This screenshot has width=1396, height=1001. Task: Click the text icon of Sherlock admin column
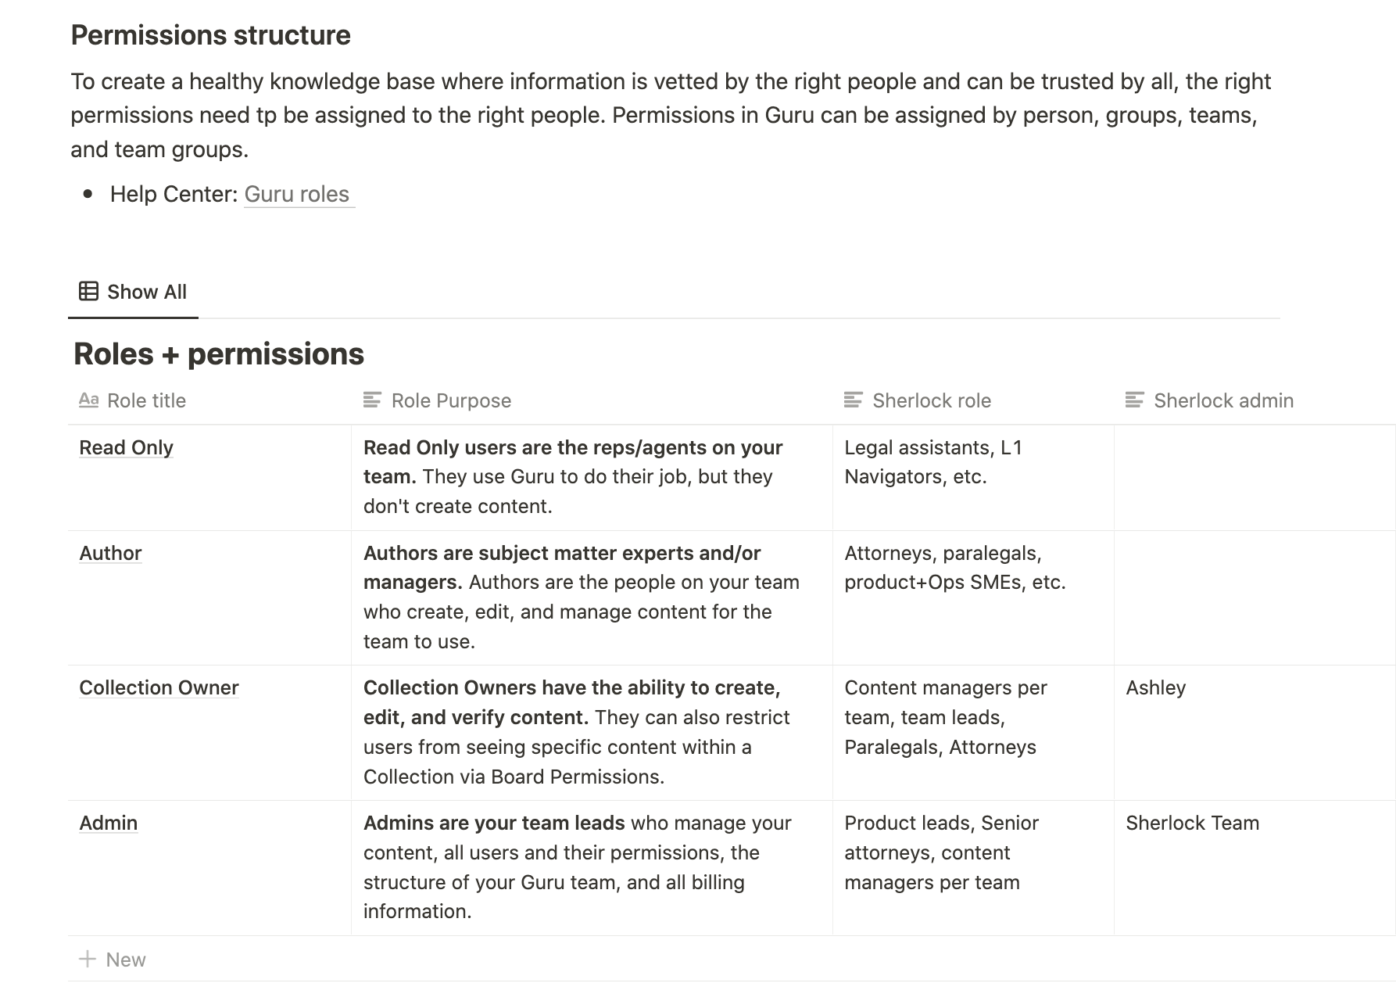pos(1134,400)
